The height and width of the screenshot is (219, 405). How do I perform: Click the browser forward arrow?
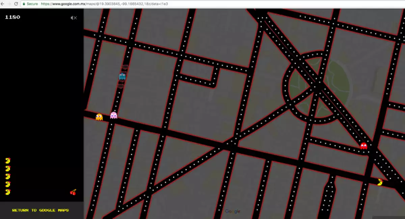(x=9, y=4)
